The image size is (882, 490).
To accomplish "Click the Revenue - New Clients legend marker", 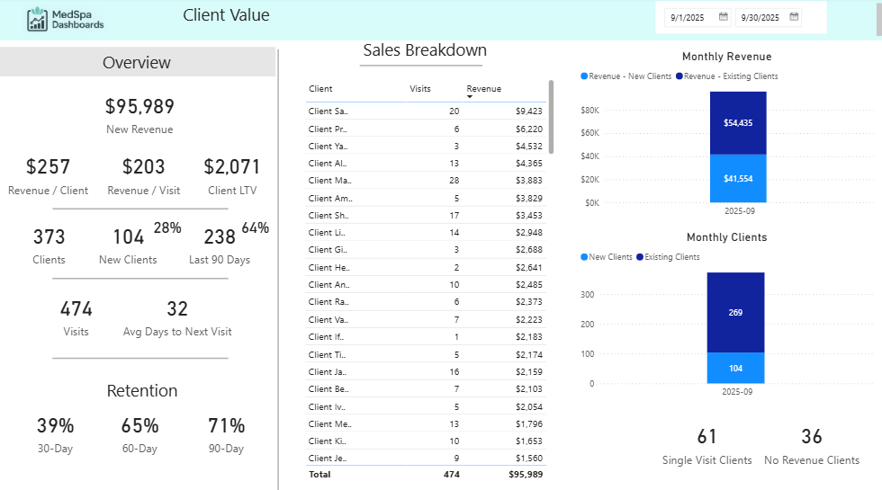I will tap(585, 76).
